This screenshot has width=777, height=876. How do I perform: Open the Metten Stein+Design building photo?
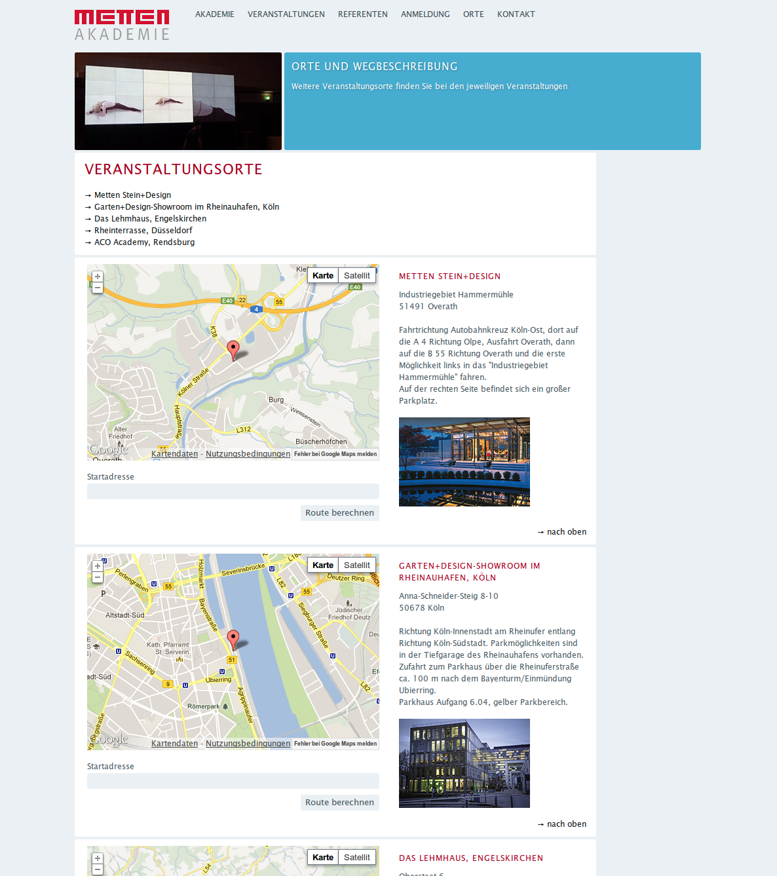[x=464, y=462]
